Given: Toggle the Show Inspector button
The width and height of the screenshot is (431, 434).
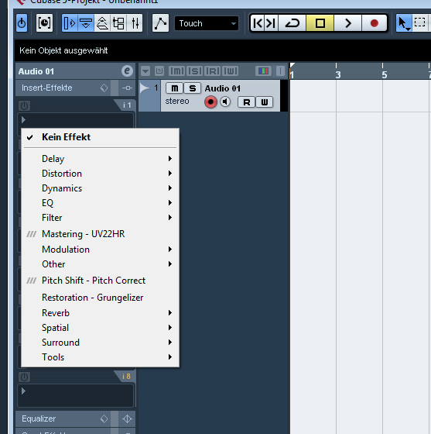Looking at the screenshot, I should [70, 23].
